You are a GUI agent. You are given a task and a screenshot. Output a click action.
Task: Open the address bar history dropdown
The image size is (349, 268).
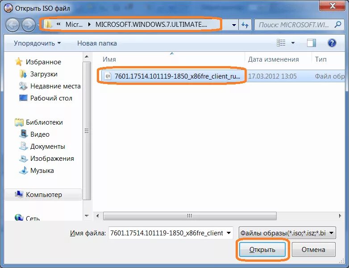(234, 25)
